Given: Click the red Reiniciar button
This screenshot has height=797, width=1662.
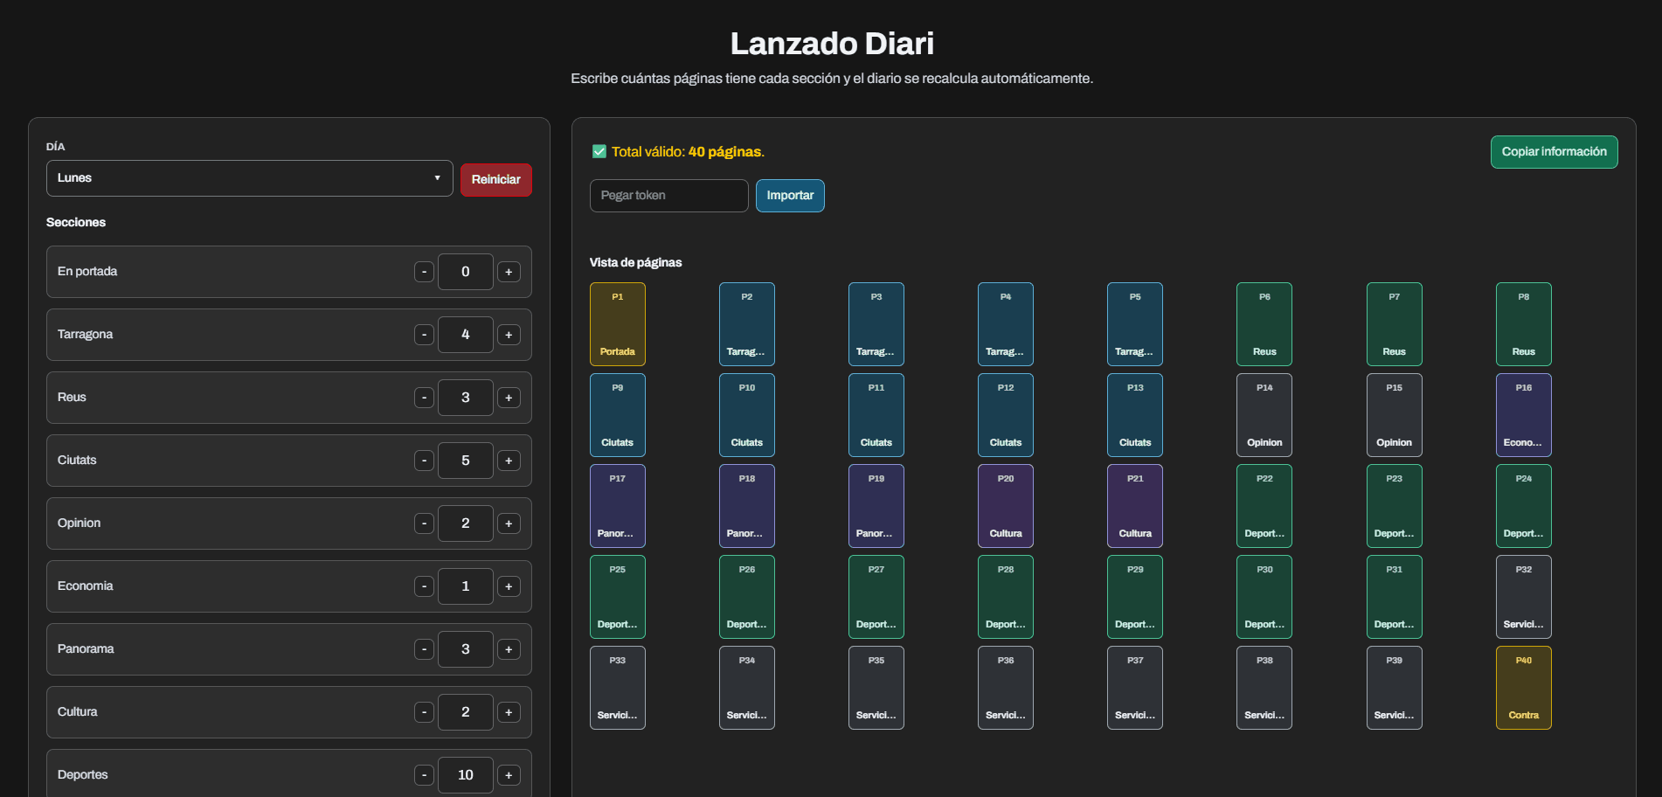Looking at the screenshot, I should (495, 180).
